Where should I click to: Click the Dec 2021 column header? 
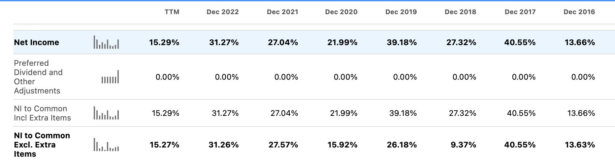282,12
